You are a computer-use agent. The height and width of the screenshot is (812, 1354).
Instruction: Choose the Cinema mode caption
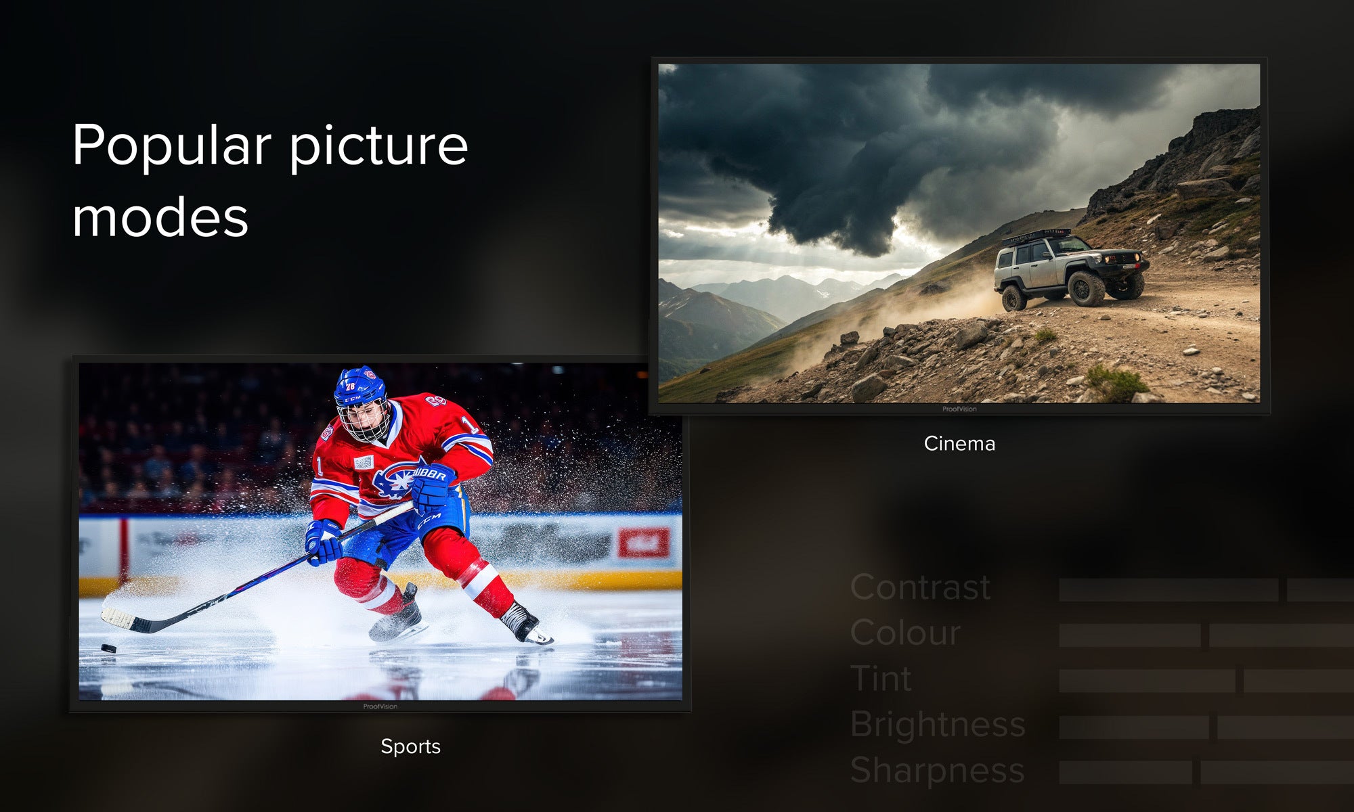coord(959,444)
